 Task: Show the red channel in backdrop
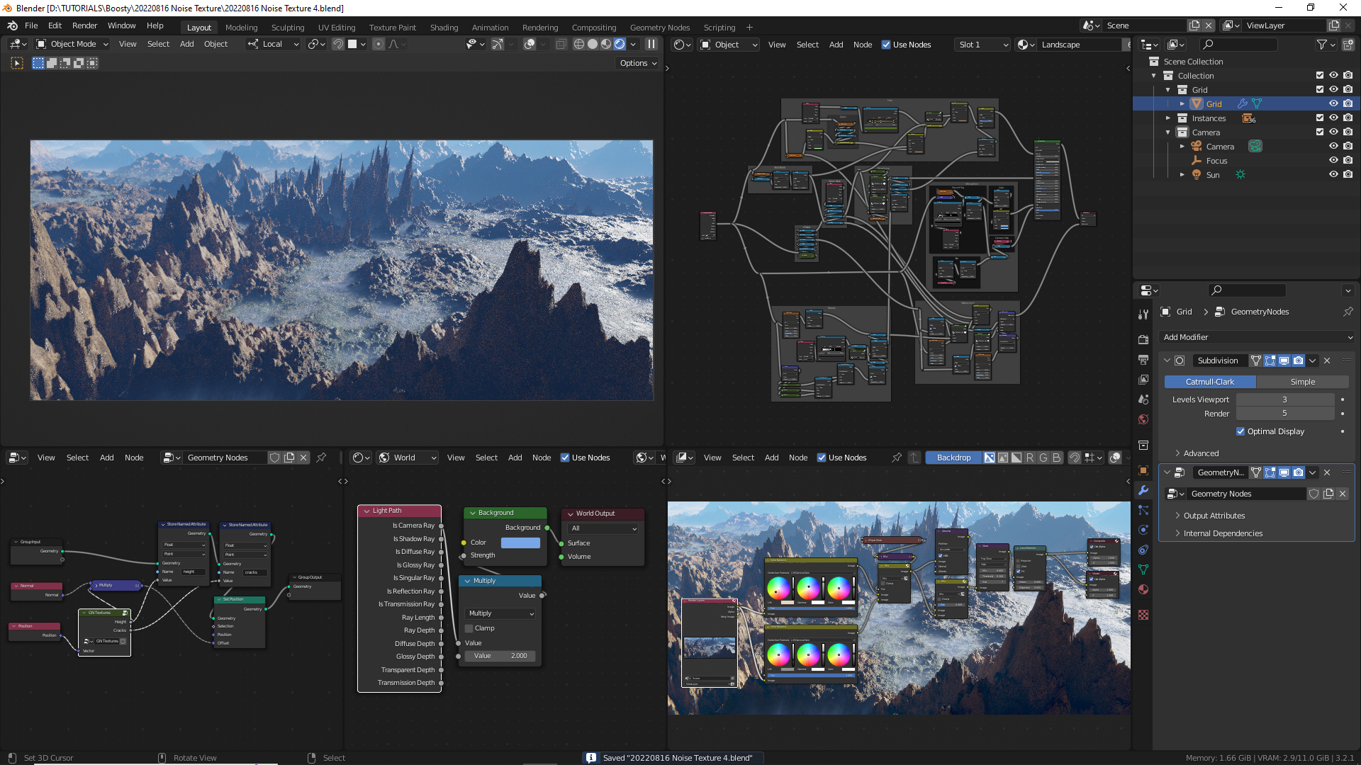click(x=1030, y=458)
